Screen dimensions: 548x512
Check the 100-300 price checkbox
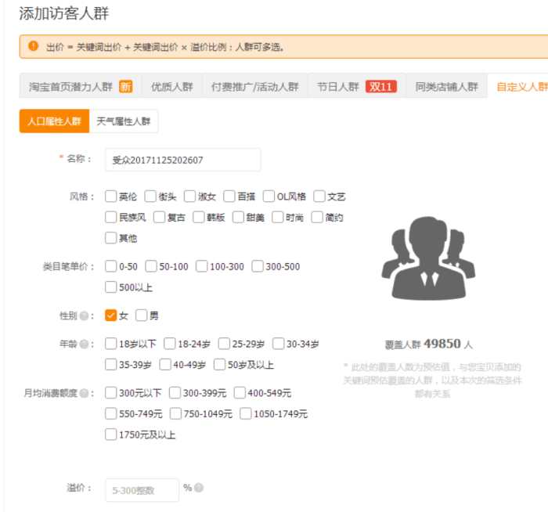202,266
